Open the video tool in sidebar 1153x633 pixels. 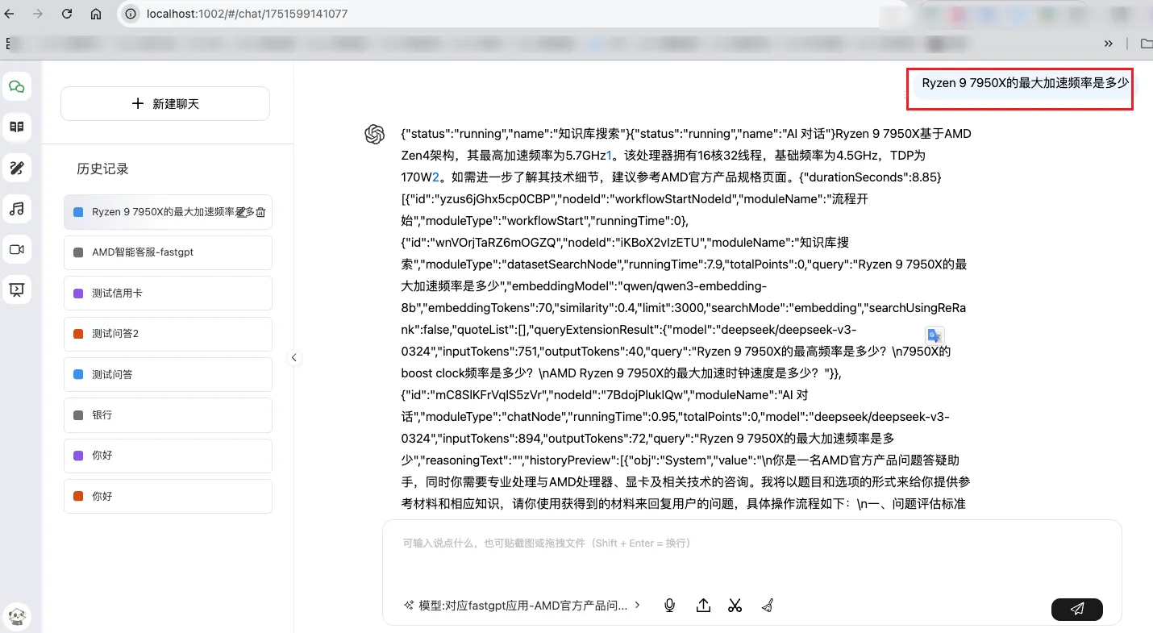coord(18,249)
